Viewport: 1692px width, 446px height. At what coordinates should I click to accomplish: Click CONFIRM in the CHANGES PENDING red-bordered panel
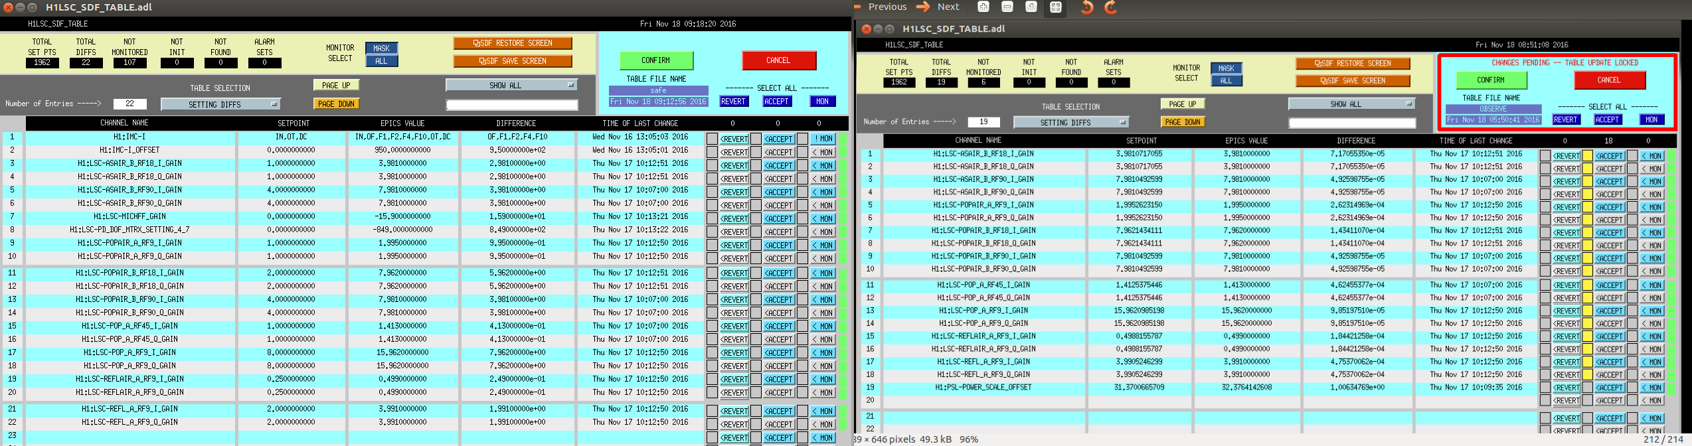(1491, 80)
